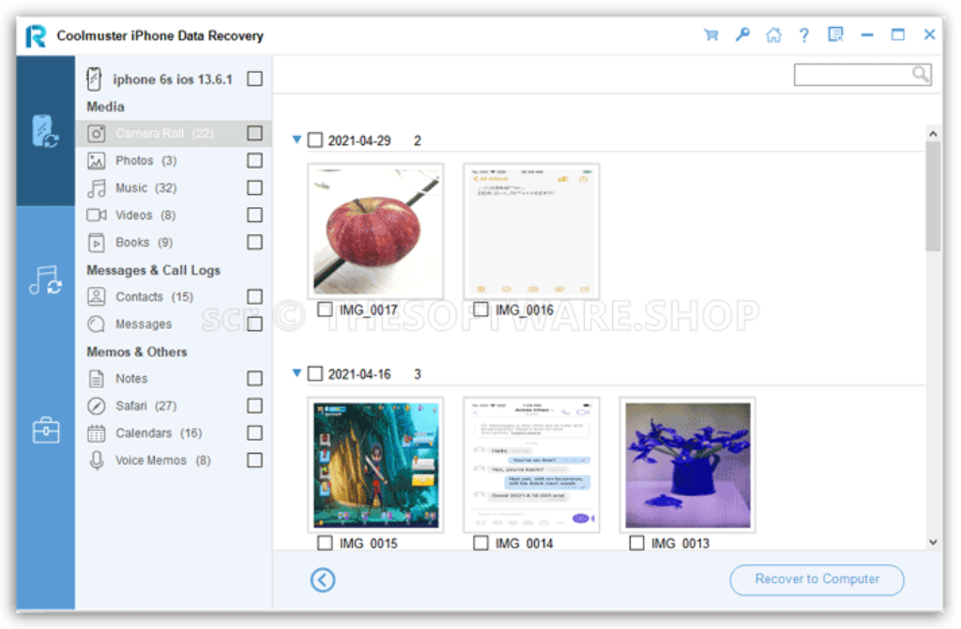Check the IMG_0013 checkbox
Screen dimensions: 961x629
(x=637, y=544)
